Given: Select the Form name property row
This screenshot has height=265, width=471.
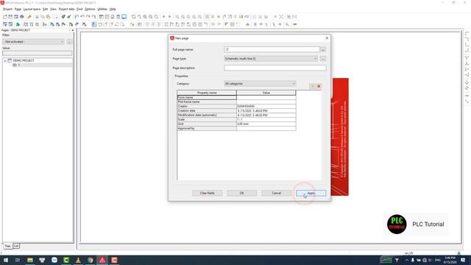Looking at the screenshot, I should tap(236, 98).
